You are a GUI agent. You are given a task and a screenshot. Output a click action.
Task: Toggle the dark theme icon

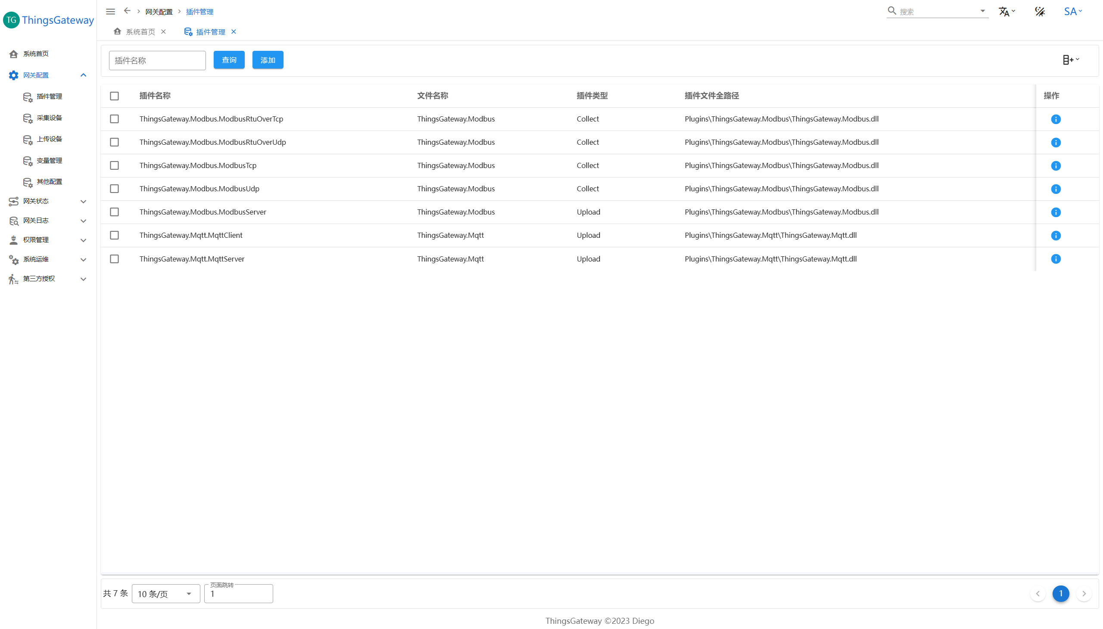coord(1040,12)
